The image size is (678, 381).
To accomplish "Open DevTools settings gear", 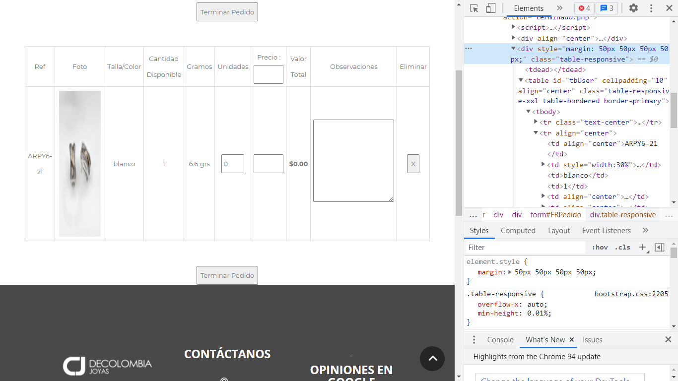I will coord(633,8).
